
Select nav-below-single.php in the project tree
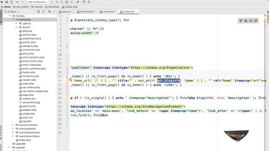click(x=34, y=91)
